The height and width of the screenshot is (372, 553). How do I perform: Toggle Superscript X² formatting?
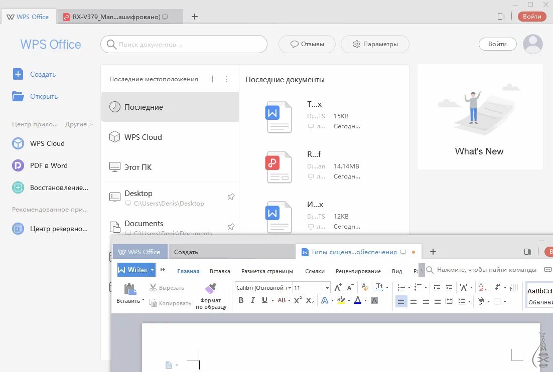click(x=298, y=300)
